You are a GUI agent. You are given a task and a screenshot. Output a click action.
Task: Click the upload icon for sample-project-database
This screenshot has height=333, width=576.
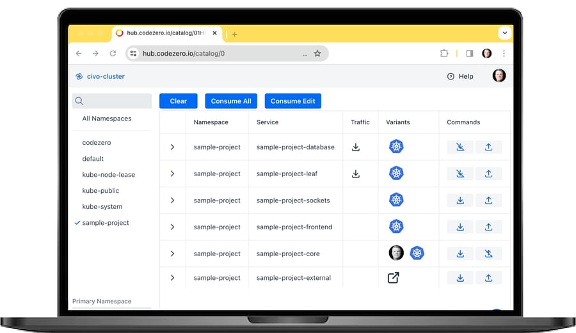click(488, 147)
